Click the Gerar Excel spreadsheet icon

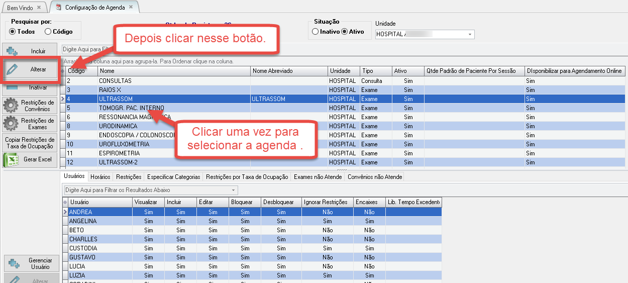[11, 159]
